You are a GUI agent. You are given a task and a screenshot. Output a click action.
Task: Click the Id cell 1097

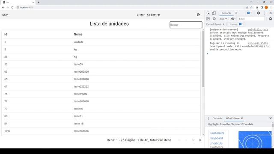click(x=7, y=131)
